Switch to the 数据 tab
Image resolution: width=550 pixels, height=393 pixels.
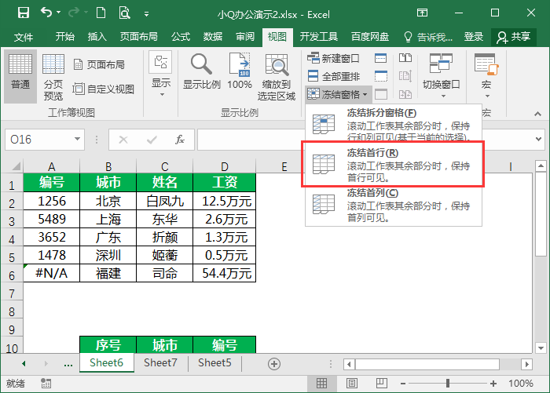(213, 36)
